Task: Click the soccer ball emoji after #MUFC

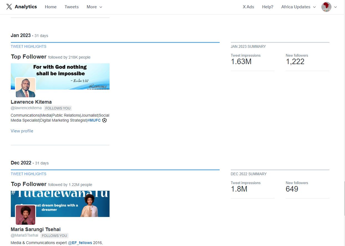Action: (104, 120)
